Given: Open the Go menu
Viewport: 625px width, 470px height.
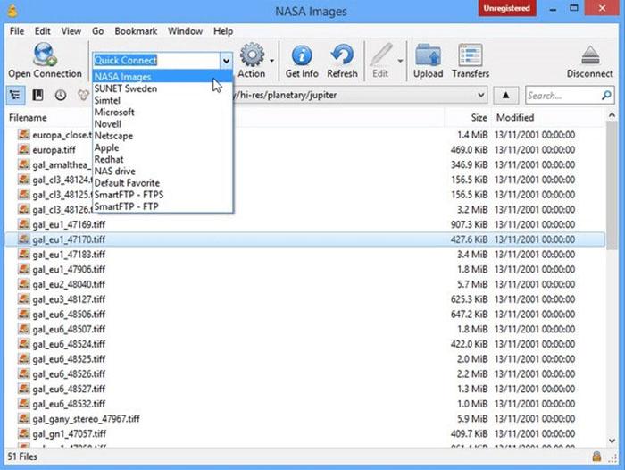Looking at the screenshot, I should 97,31.
